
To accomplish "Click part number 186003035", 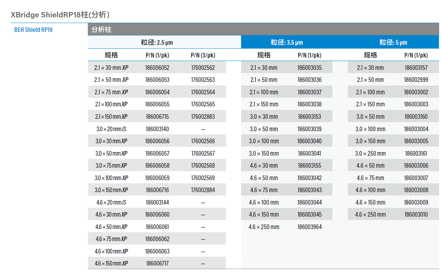I will pyautogui.click(x=309, y=67).
